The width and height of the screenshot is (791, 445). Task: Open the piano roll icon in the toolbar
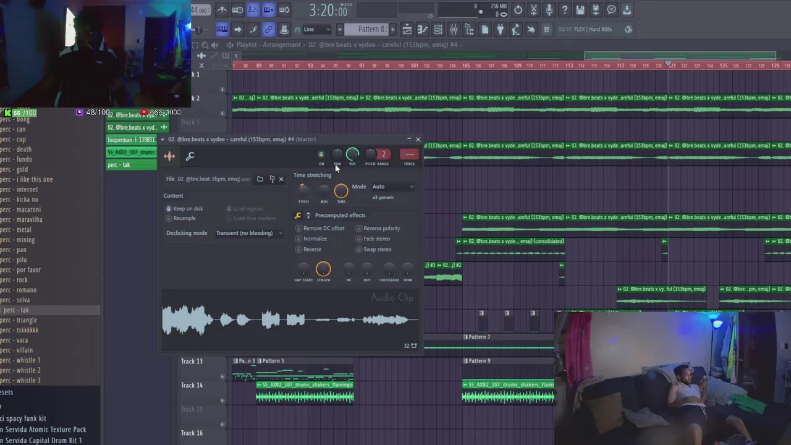[421, 29]
